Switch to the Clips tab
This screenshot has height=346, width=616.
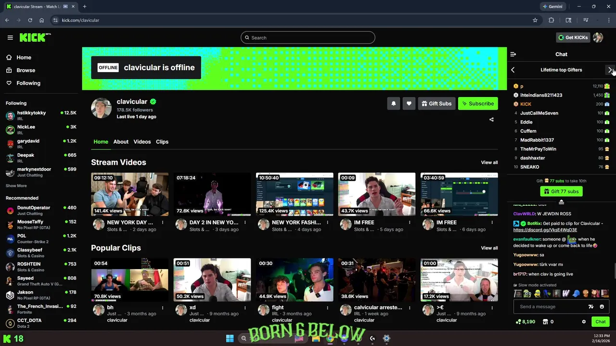pyautogui.click(x=162, y=142)
